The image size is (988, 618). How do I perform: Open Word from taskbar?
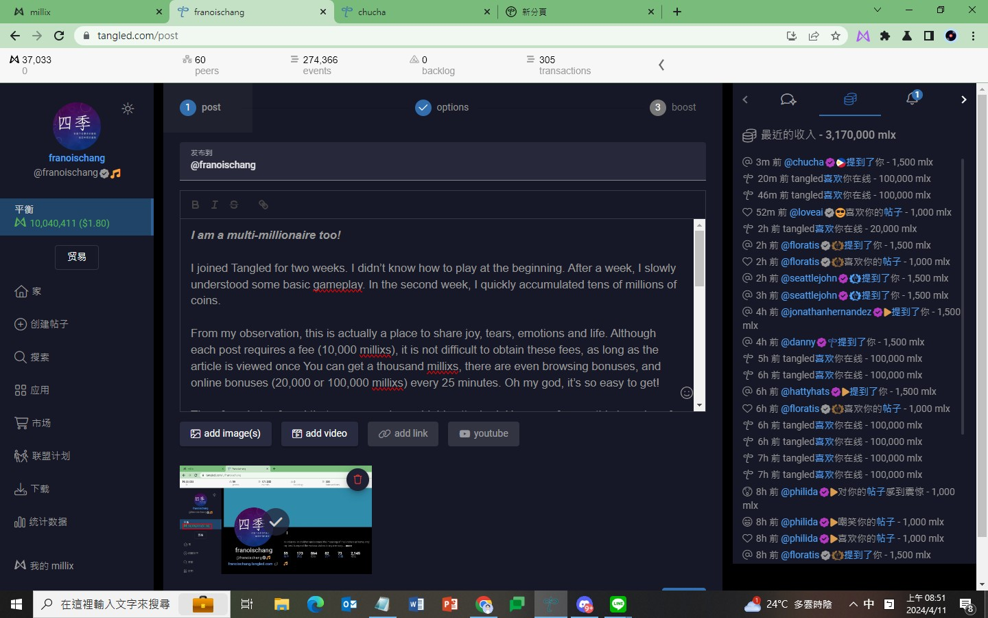point(416,604)
